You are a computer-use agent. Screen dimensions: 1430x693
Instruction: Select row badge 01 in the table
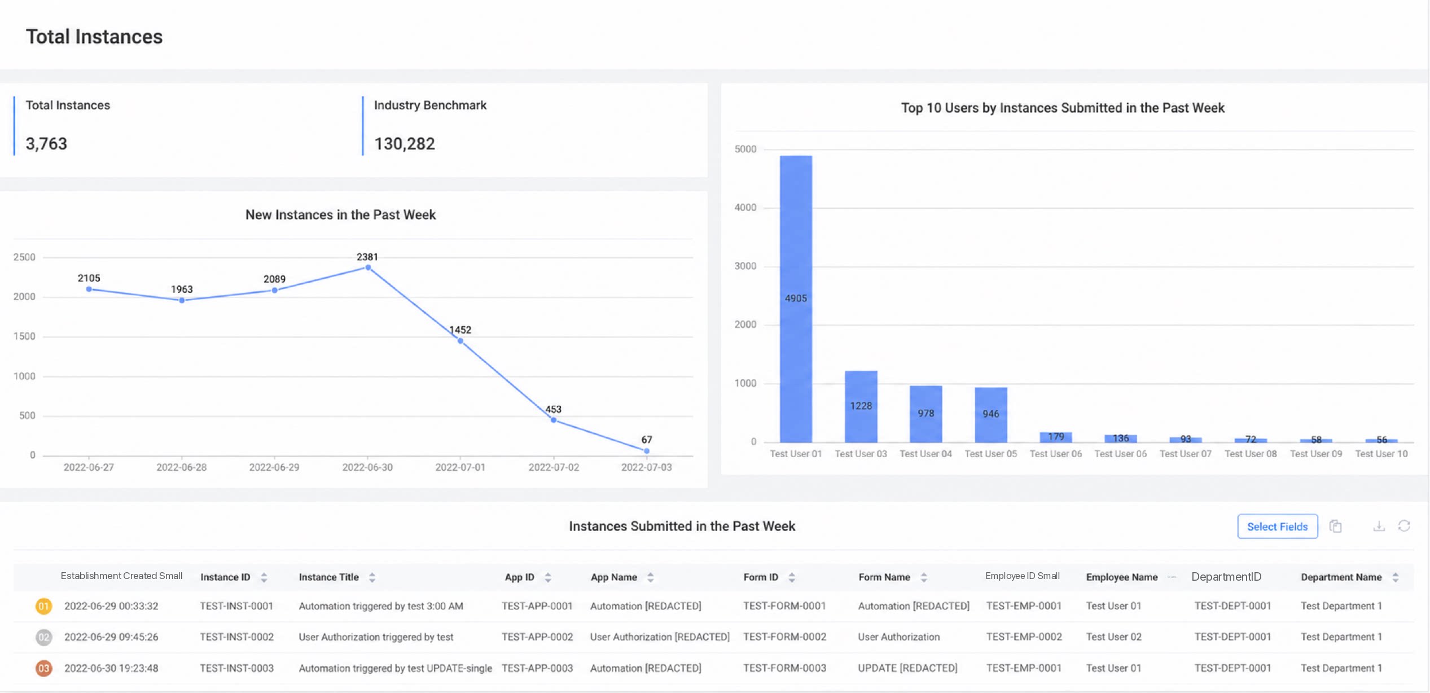point(43,606)
